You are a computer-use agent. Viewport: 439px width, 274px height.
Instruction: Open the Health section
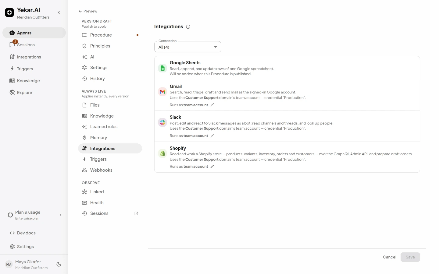pyautogui.click(x=110, y=203)
